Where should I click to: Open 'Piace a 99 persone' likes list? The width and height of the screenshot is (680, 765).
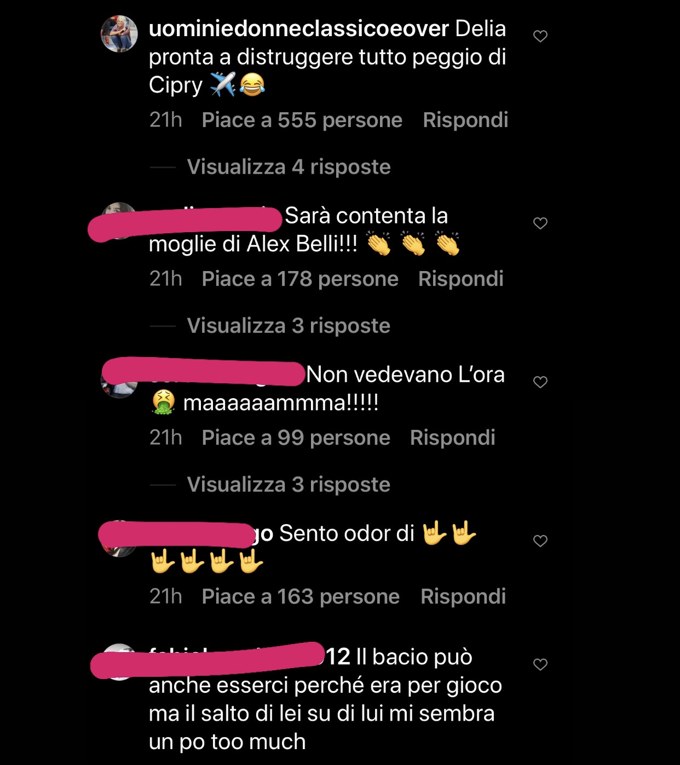click(x=296, y=438)
